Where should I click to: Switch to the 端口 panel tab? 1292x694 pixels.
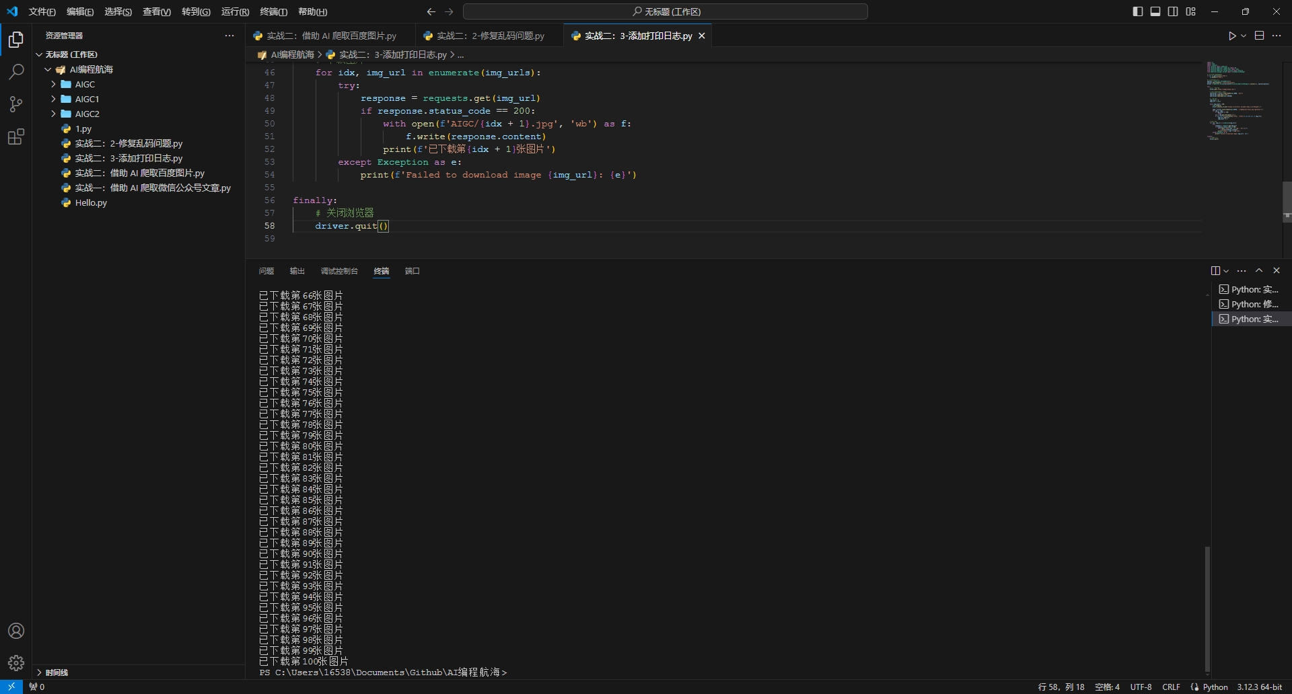pos(412,271)
